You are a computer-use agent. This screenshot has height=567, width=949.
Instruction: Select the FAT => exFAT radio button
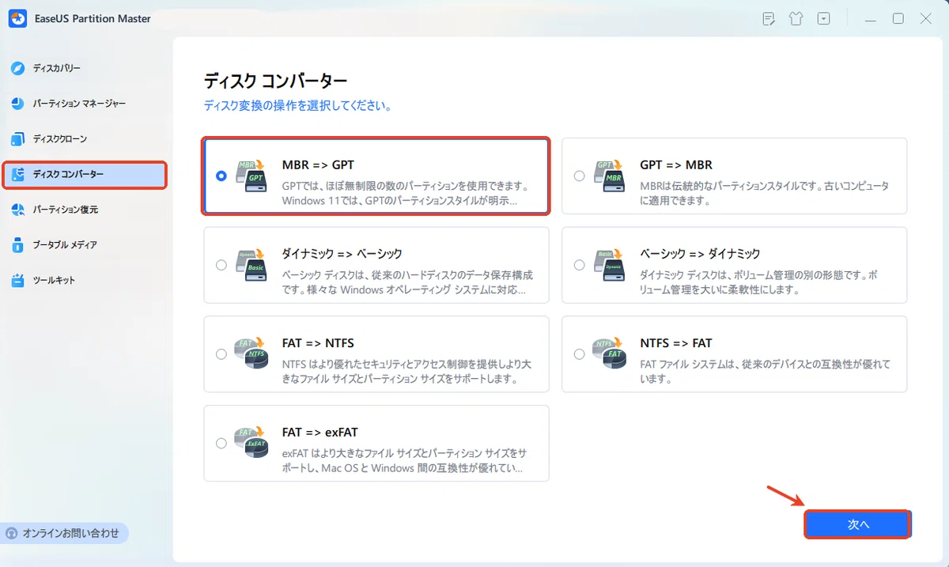(221, 443)
